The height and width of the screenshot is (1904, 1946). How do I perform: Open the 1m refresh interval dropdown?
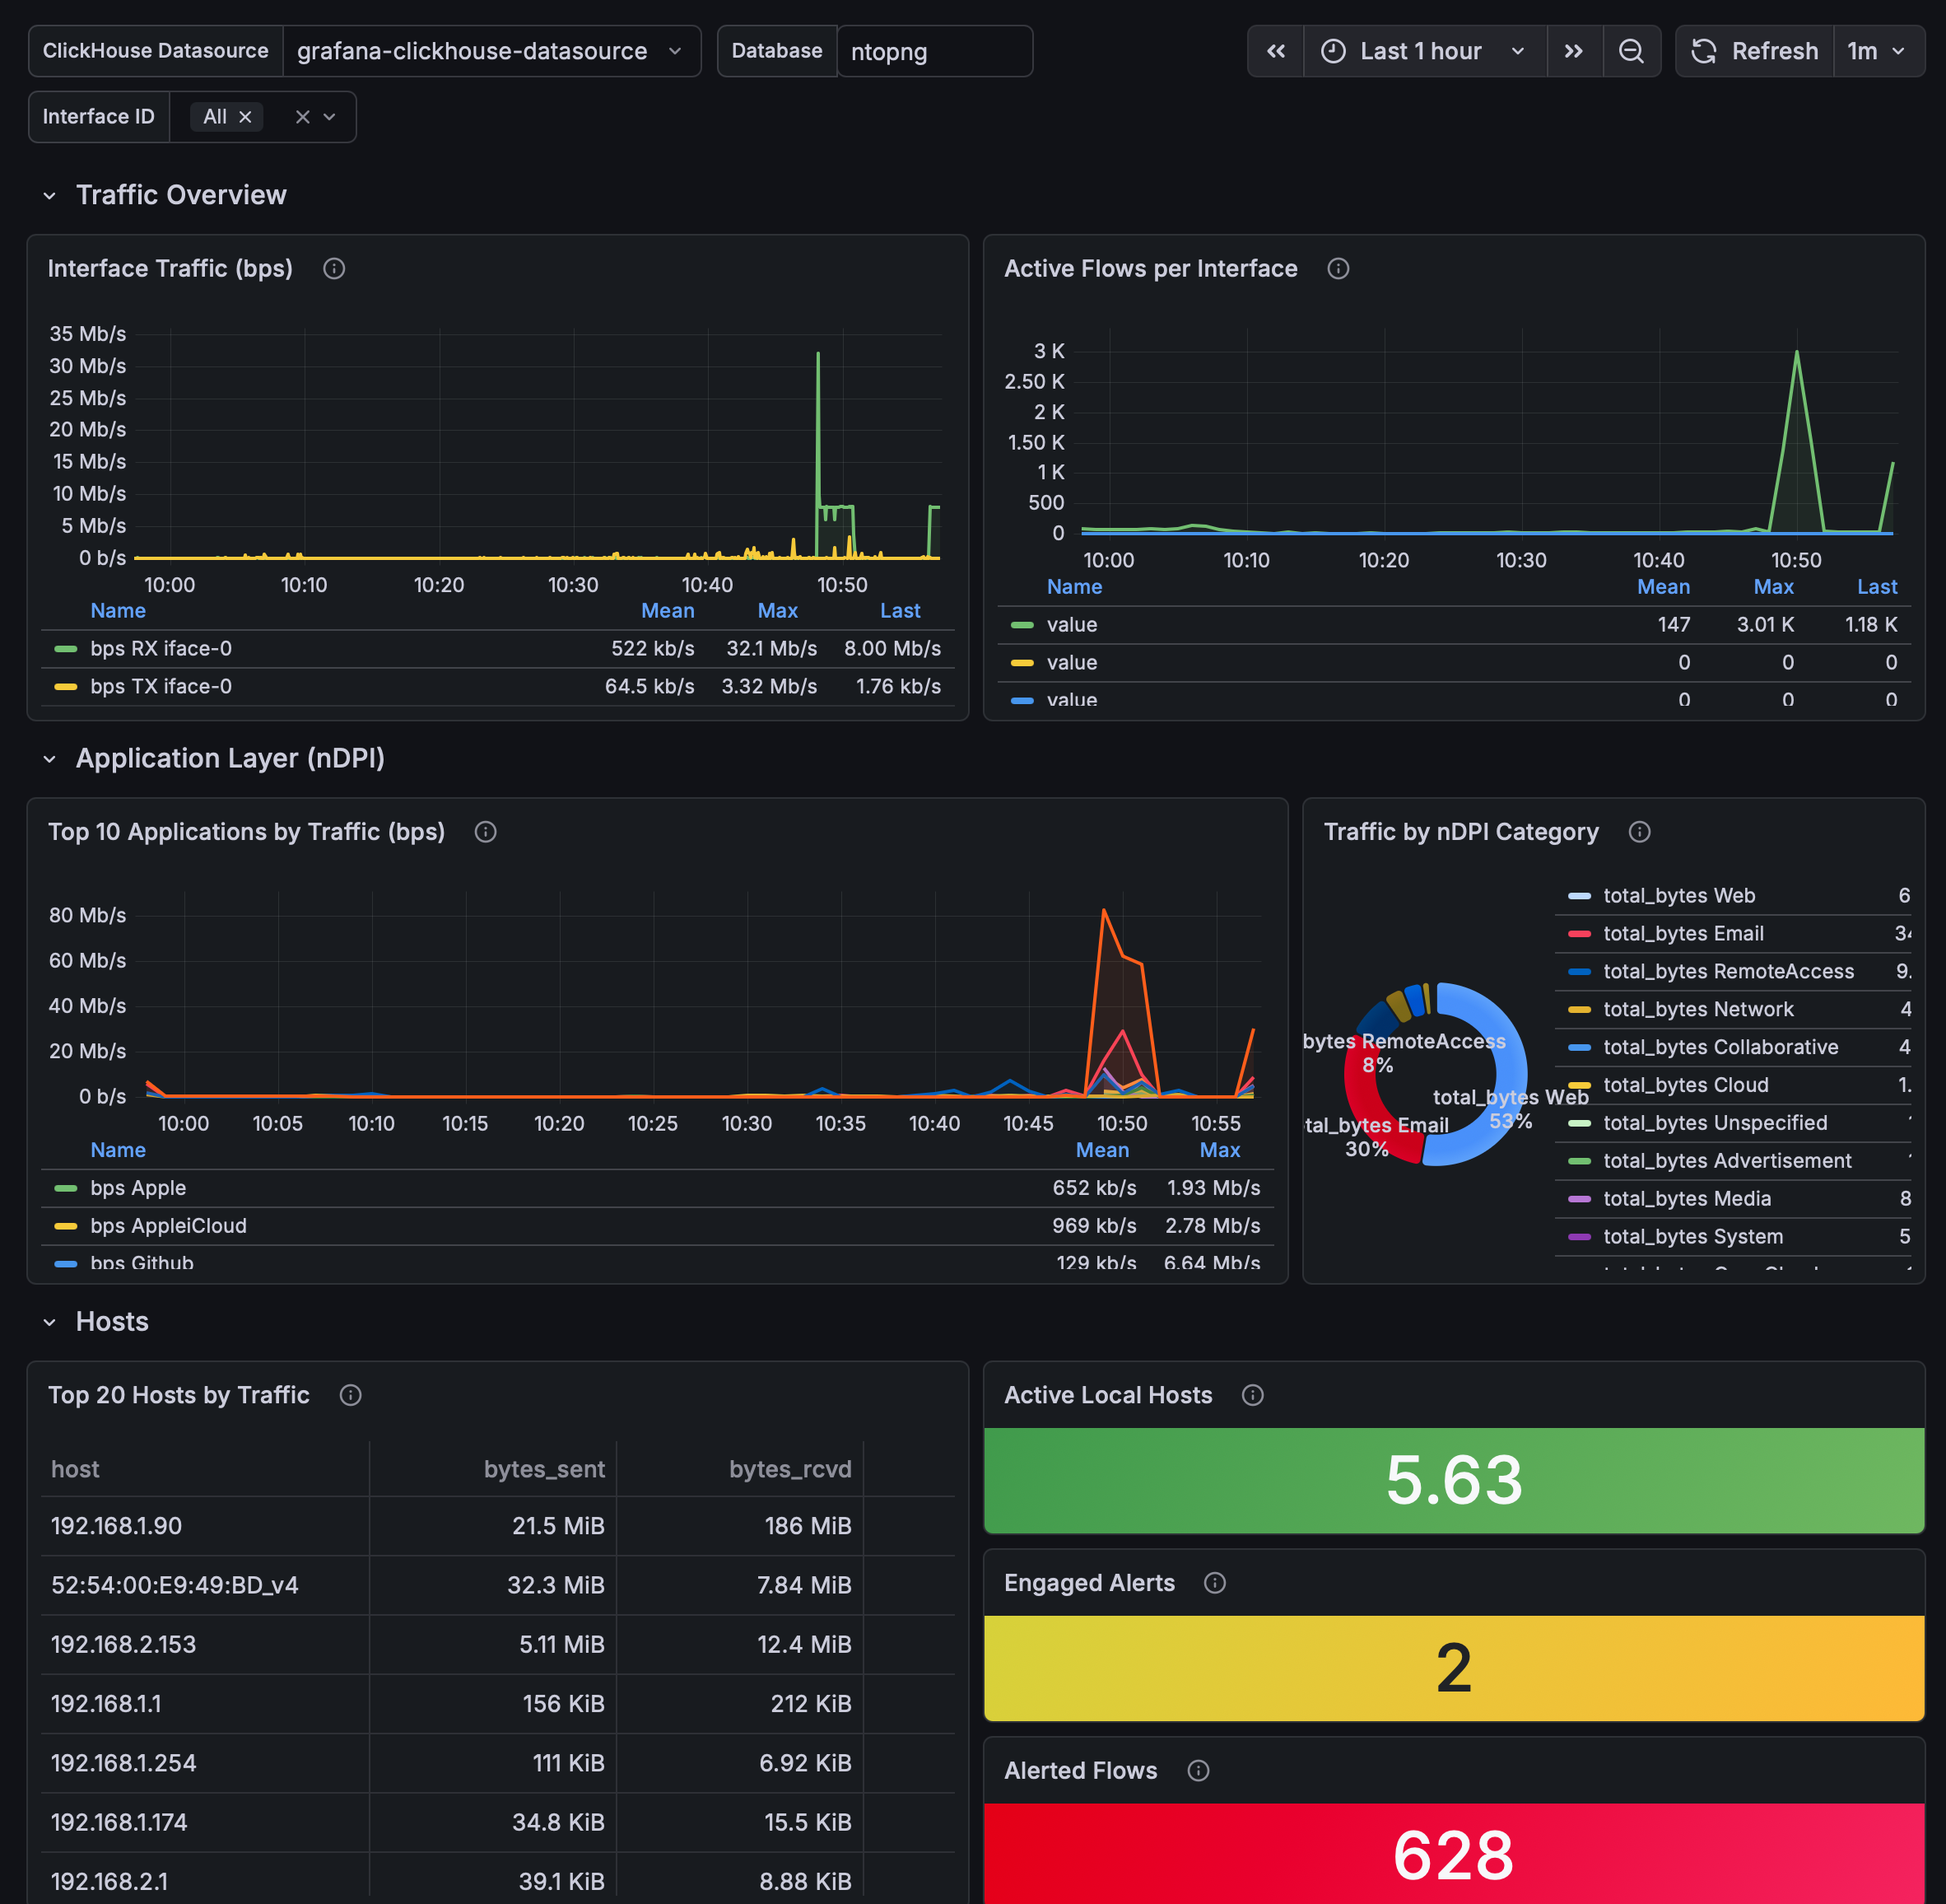click(1876, 51)
